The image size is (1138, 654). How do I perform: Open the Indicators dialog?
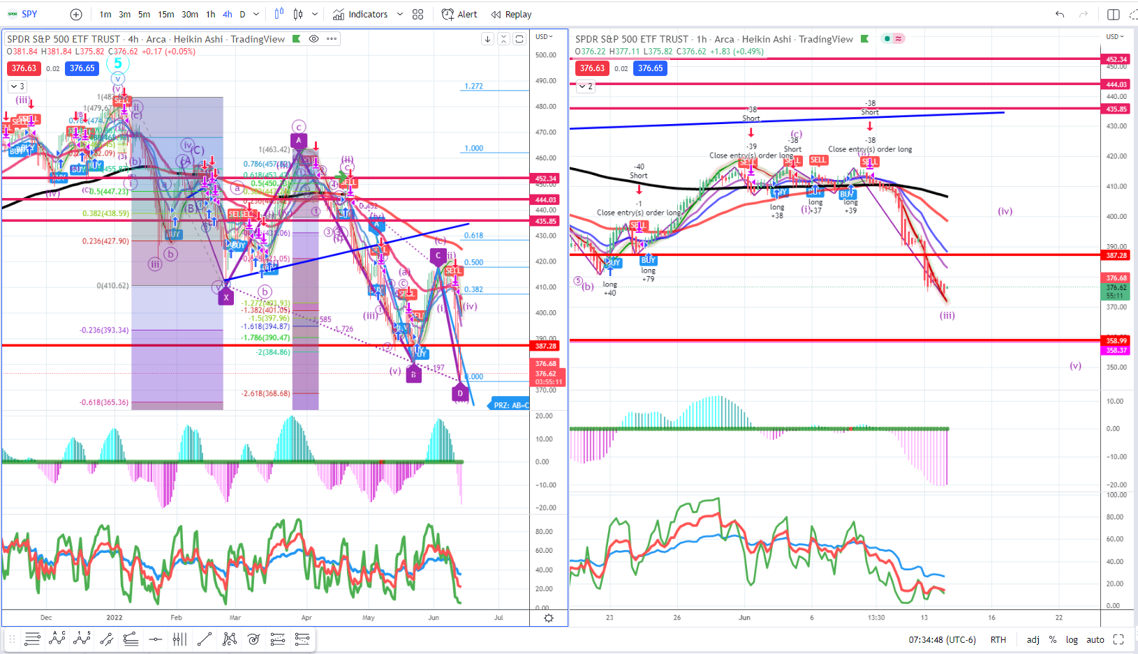pyautogui.click(x=360, y=14)
